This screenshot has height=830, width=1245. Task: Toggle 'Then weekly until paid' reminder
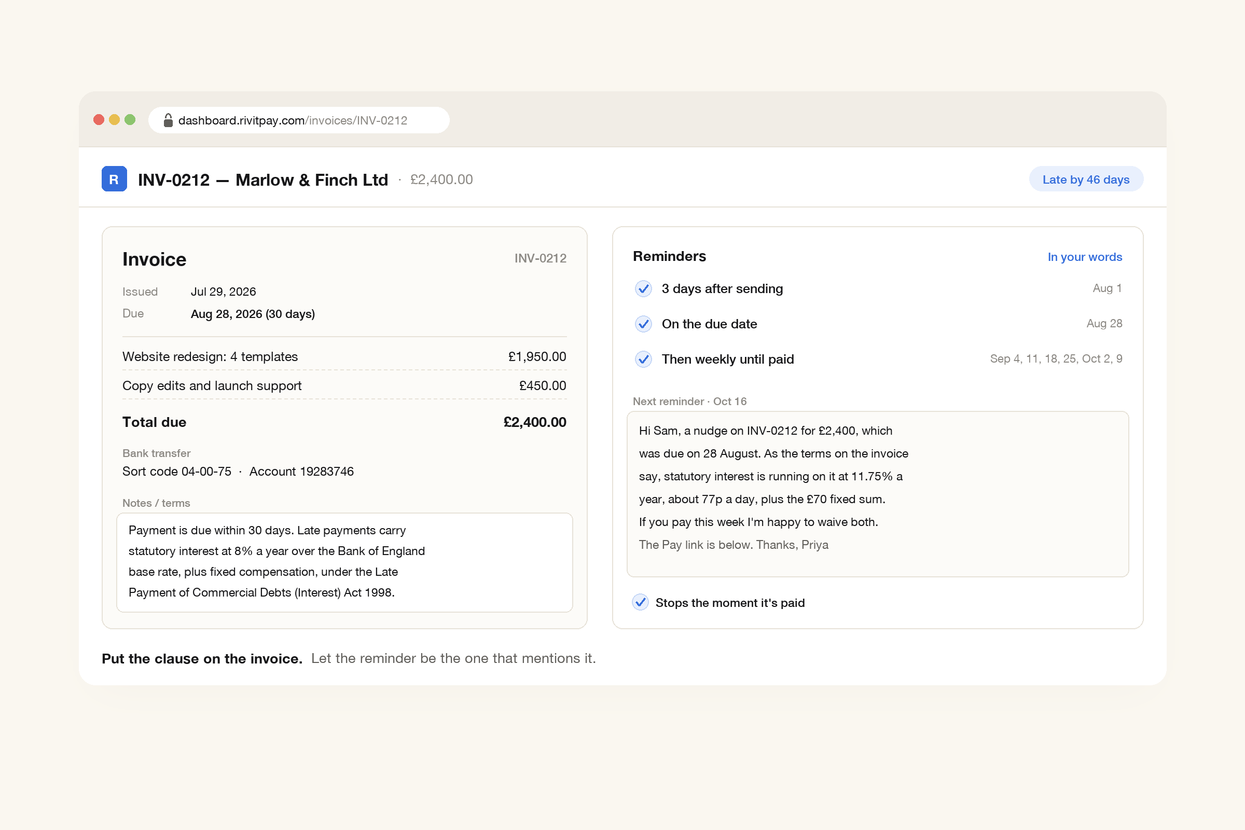pos(643,359)
